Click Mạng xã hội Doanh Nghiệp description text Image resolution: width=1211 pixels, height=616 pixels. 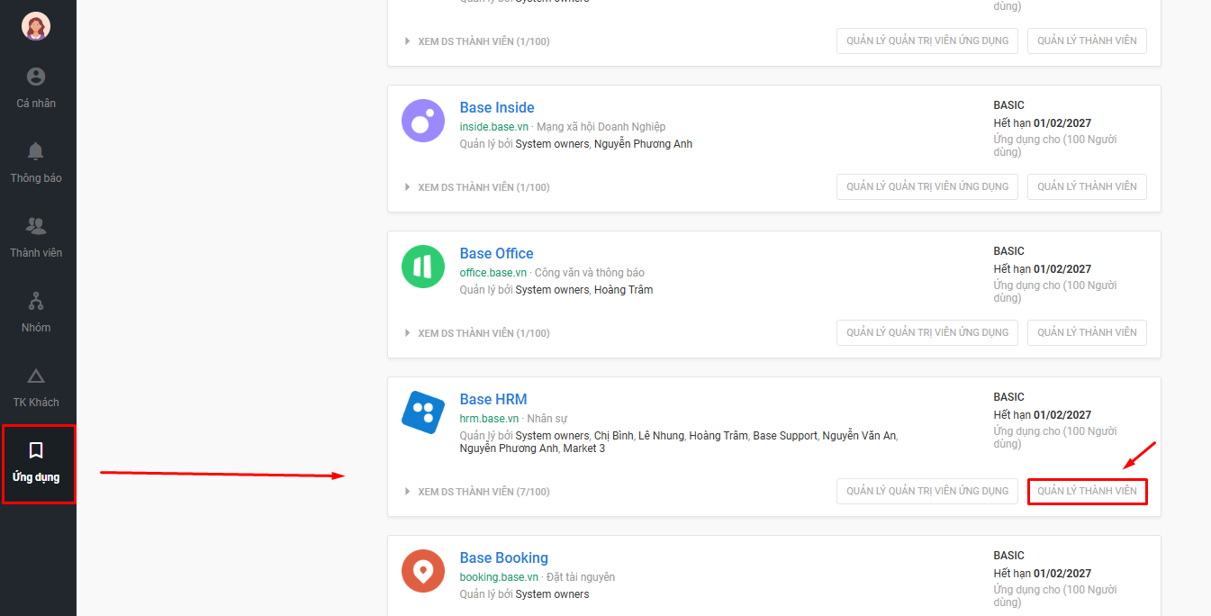601,127
